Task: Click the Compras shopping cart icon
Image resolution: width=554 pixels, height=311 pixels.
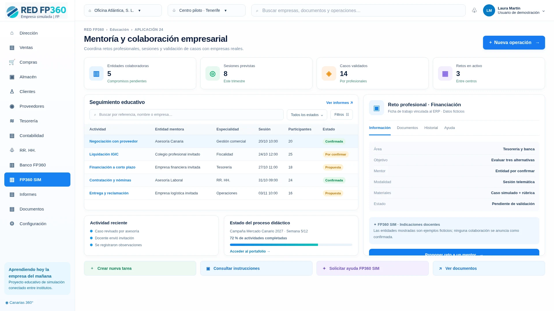Action: (12, 62)
